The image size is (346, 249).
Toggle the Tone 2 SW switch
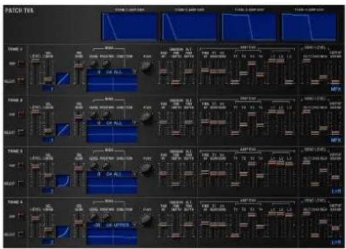pyautogui.click(x=21, y=114)
